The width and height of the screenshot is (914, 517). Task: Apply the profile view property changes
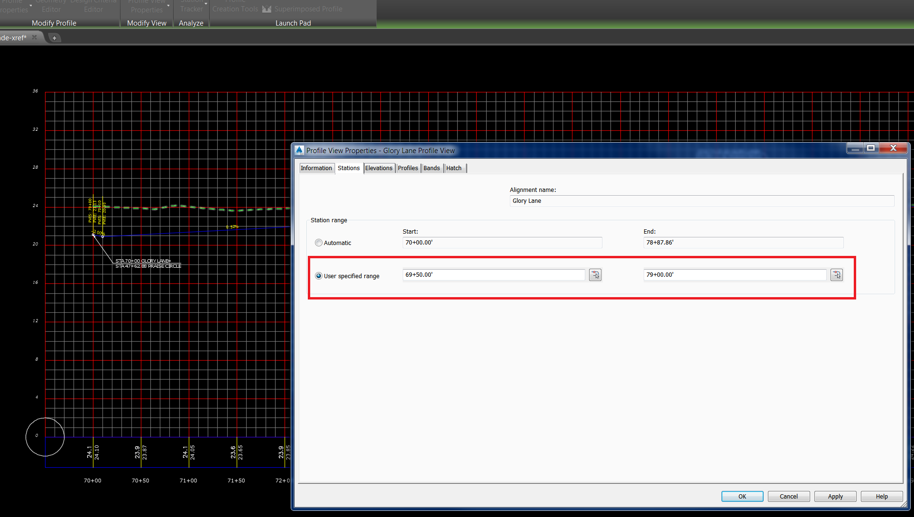[x=835, y=496]
